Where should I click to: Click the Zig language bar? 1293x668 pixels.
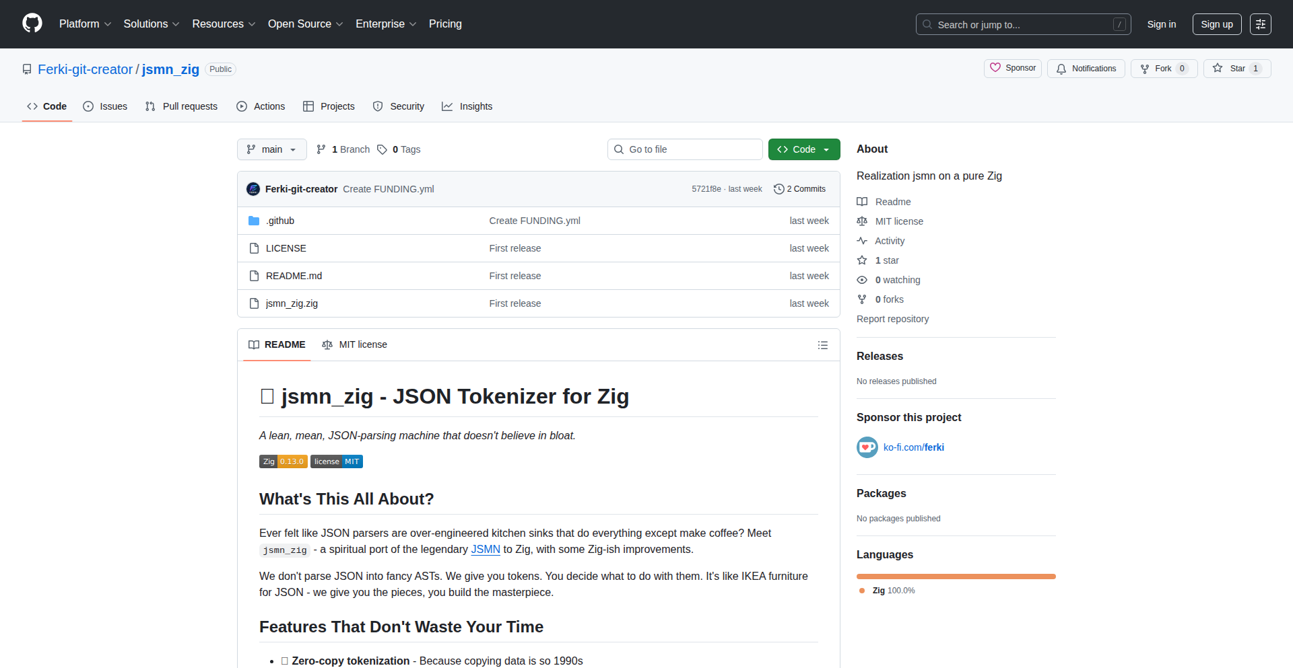[956, 577]
